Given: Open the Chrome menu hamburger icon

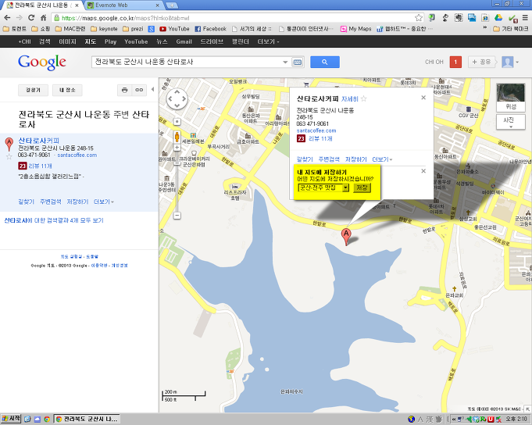Looking at the screenshot, I should pyautogui.click(x=525, y=18).
